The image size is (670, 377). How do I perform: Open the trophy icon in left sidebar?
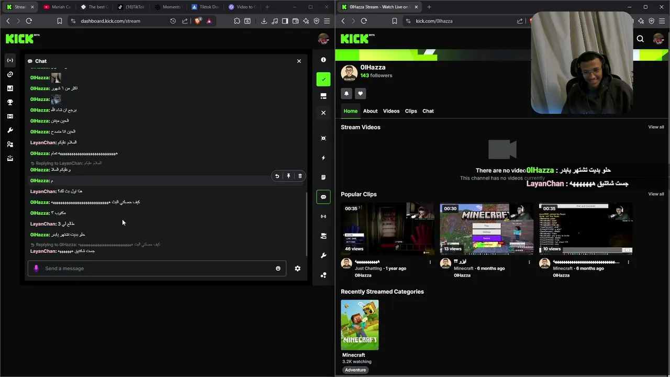[x=10, y=102]
